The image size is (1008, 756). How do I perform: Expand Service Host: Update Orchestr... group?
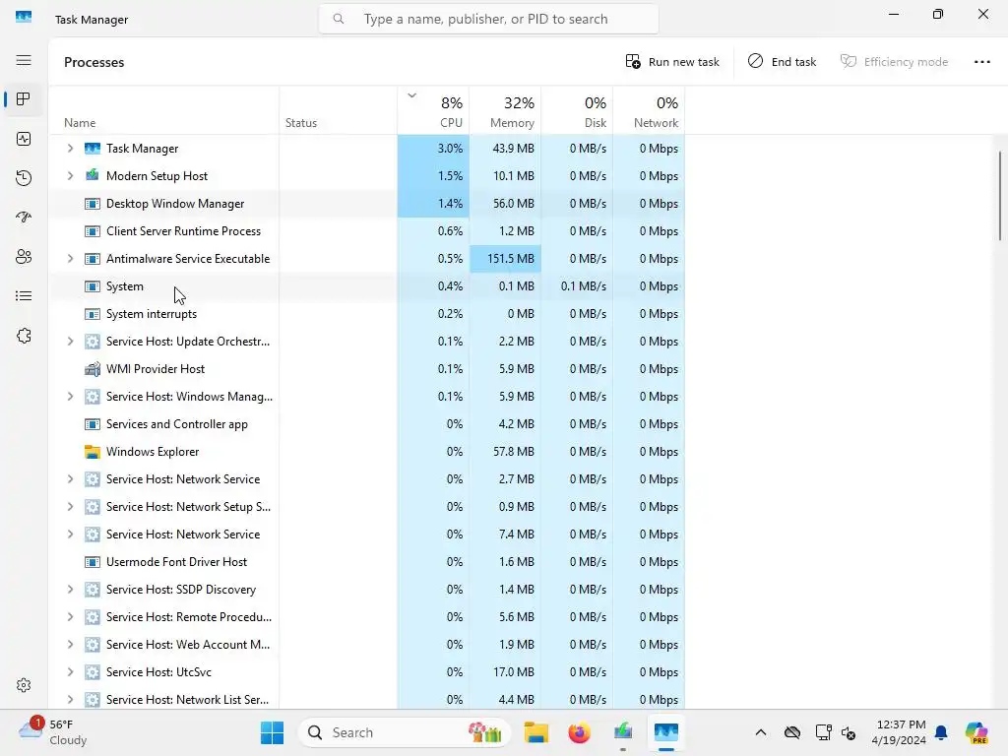(x=70, y=342)
